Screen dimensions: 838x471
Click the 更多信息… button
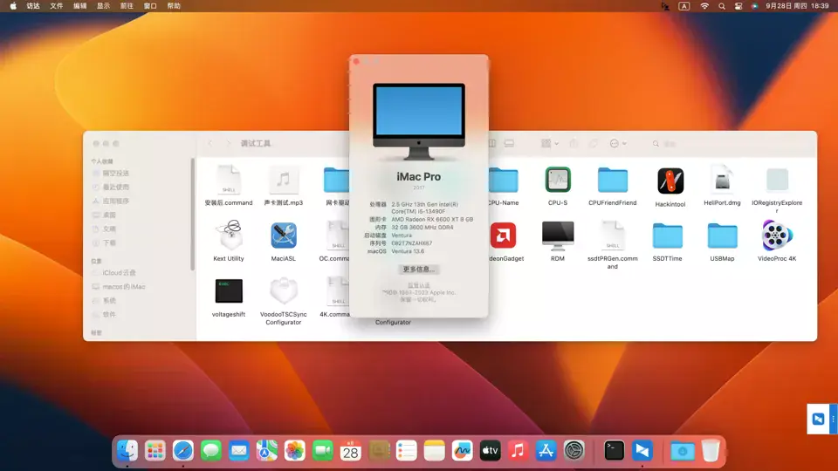(418, 270)
